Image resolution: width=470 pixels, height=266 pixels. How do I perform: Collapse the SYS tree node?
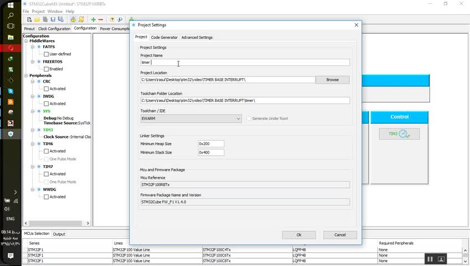point(33,111)
